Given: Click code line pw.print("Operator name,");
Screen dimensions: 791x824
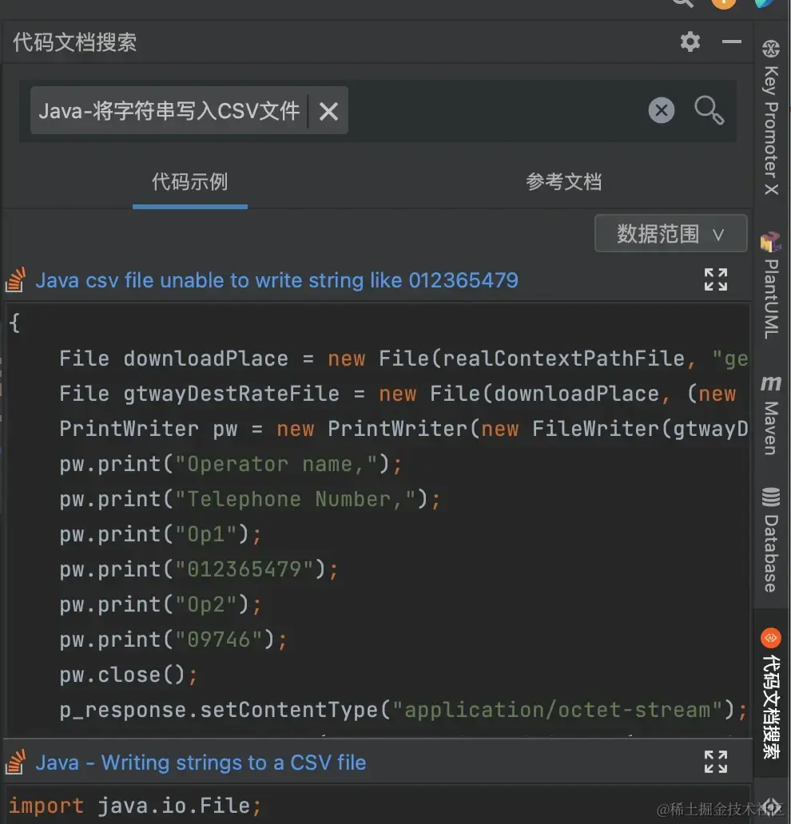Looking at the screenshot, I should (x=231, y=464).
